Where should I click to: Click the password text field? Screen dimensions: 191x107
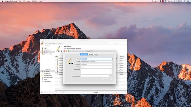click(95, 76)
